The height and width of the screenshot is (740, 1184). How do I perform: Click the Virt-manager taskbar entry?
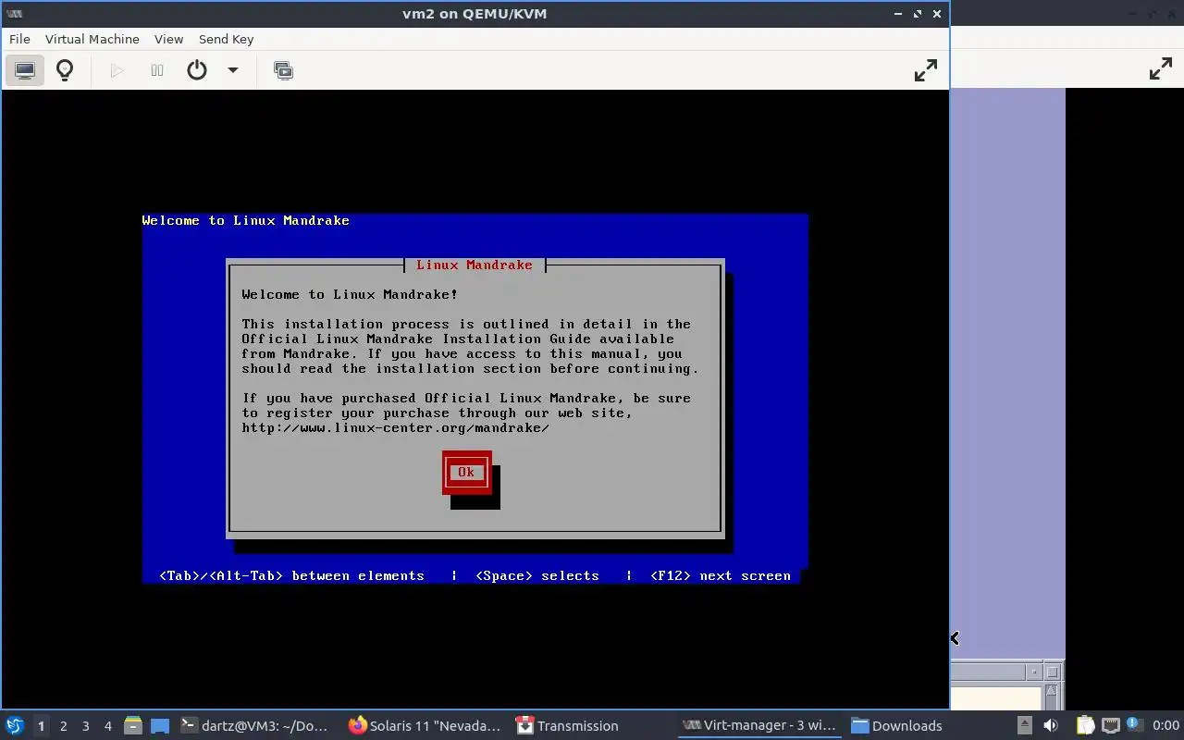[758, 726]
